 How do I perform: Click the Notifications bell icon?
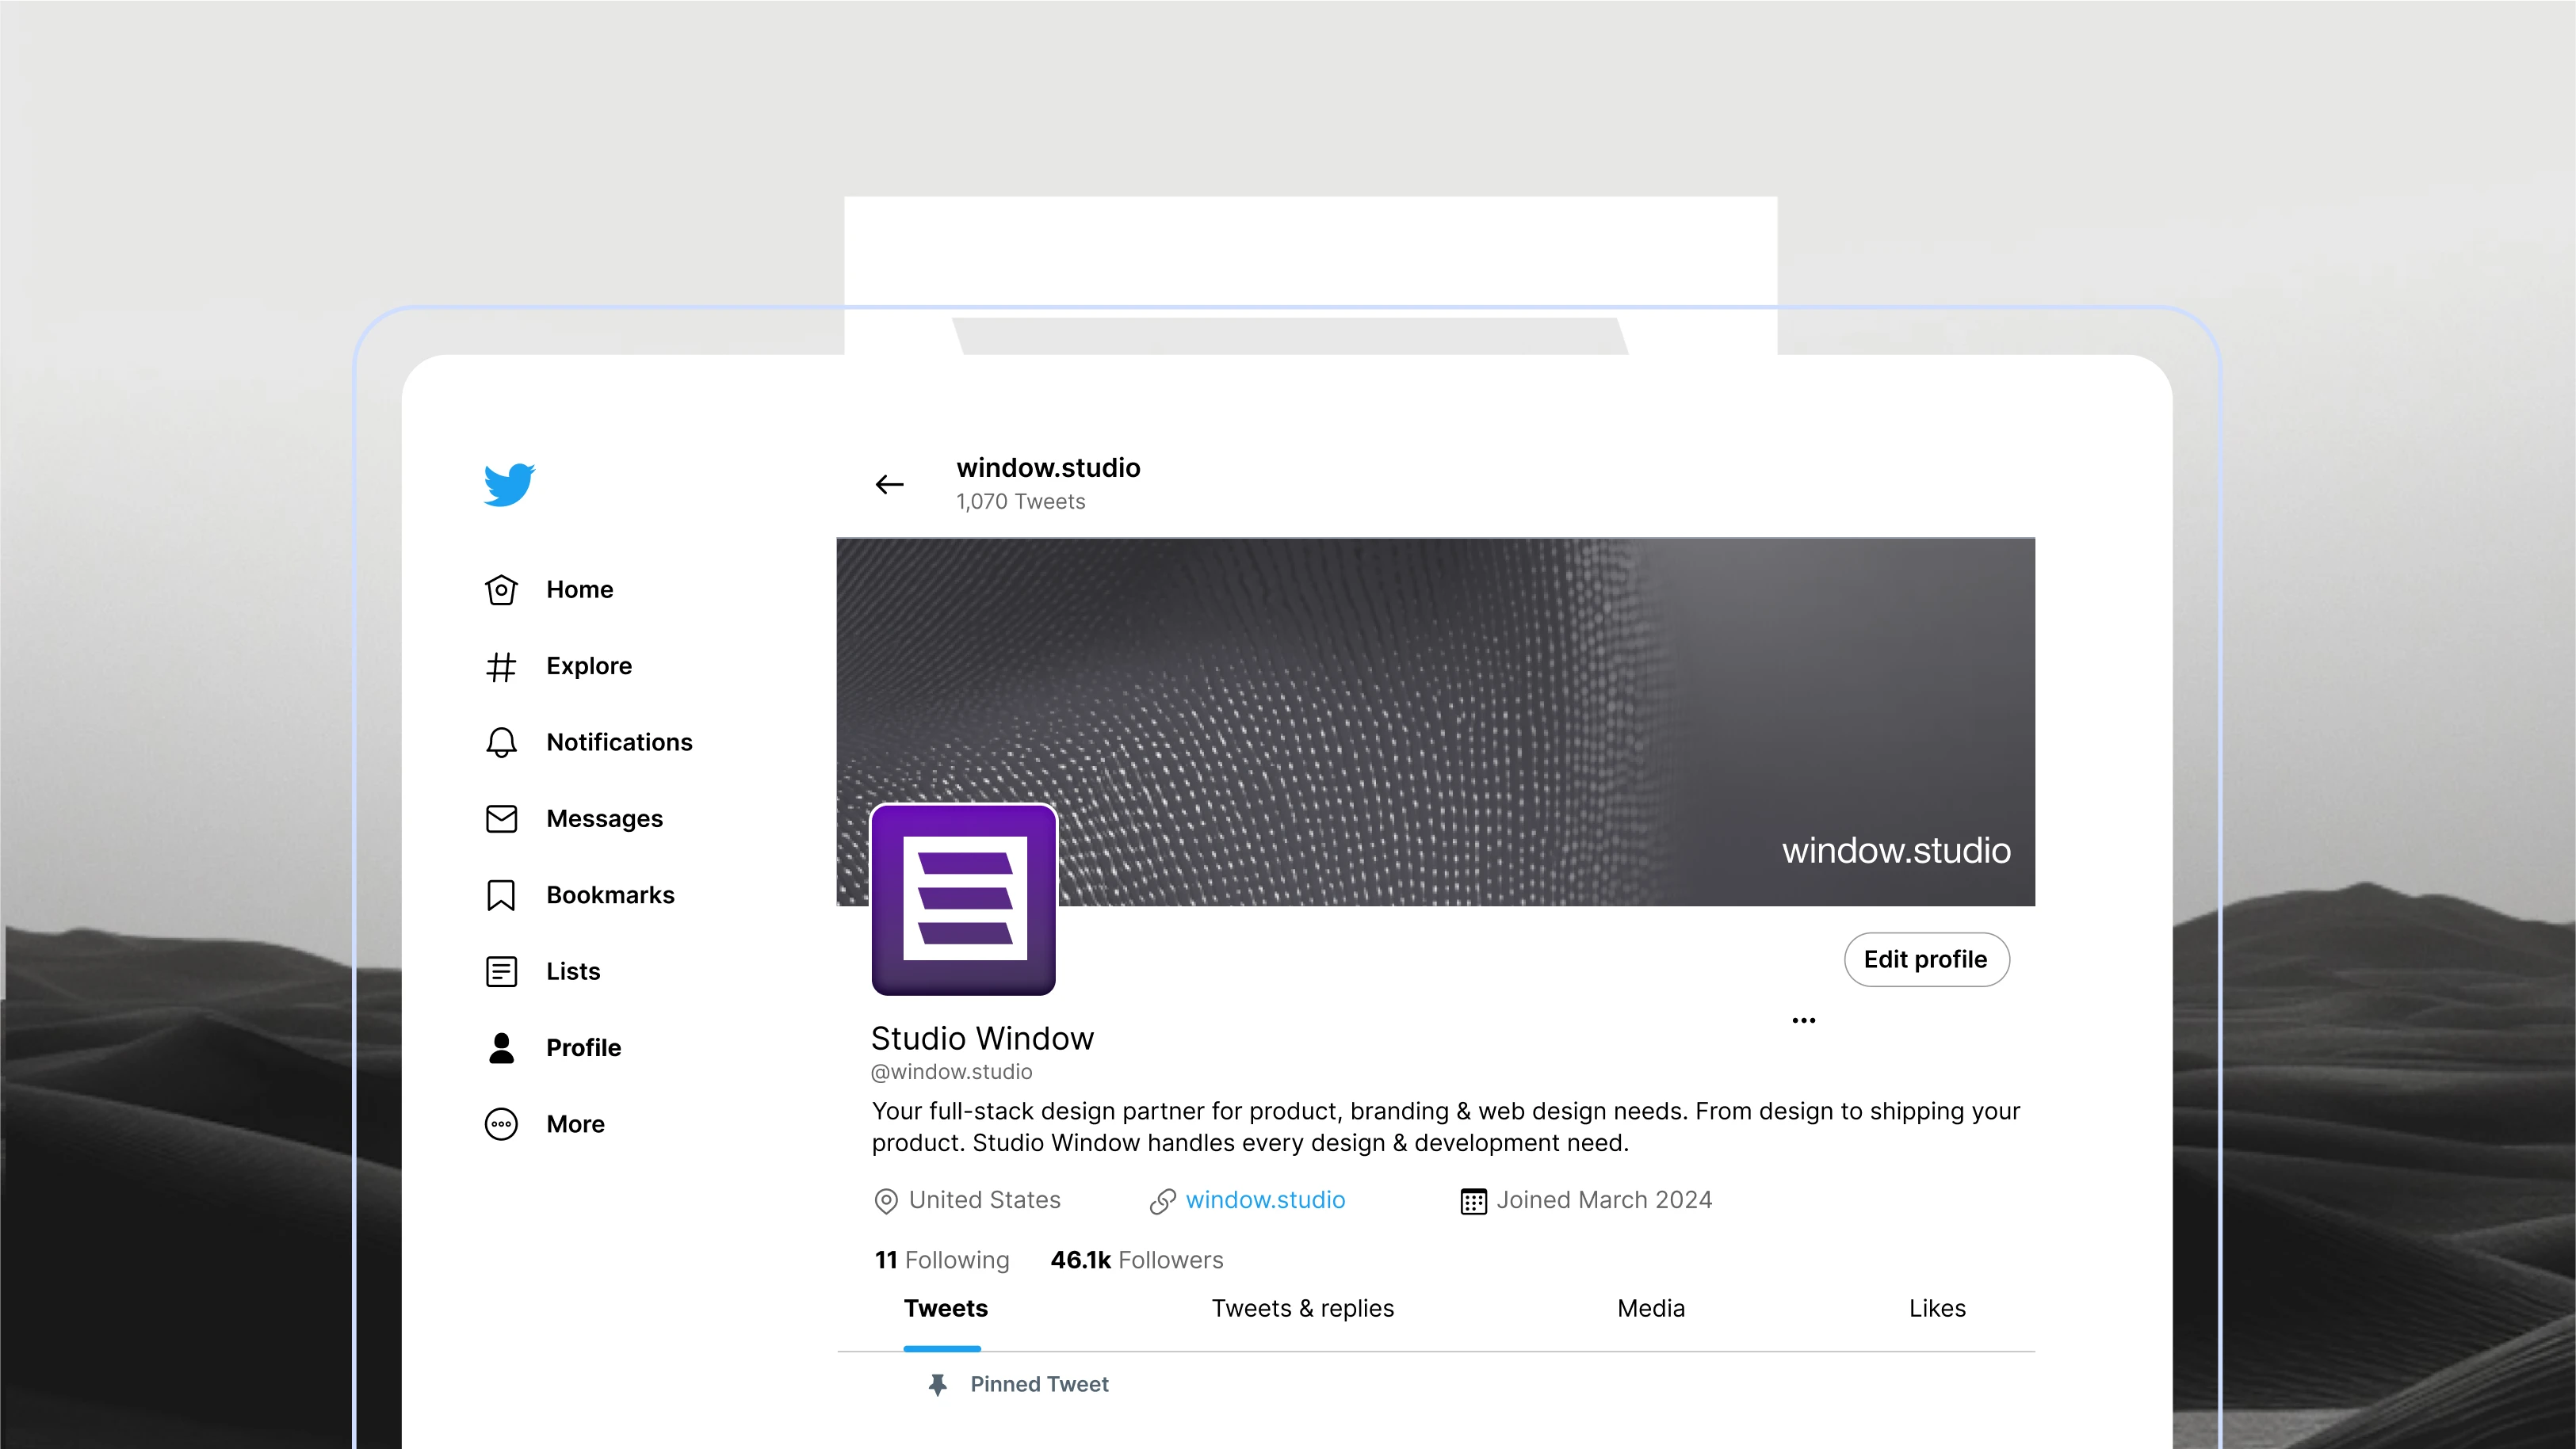pyautogui.click(x=501, y=742)
